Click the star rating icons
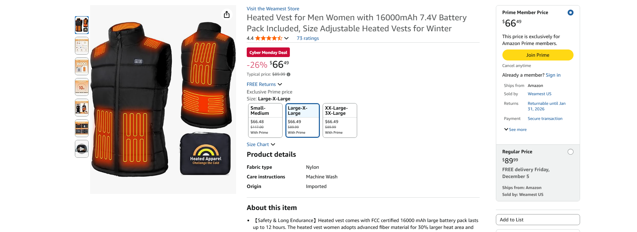 point(268,38)
